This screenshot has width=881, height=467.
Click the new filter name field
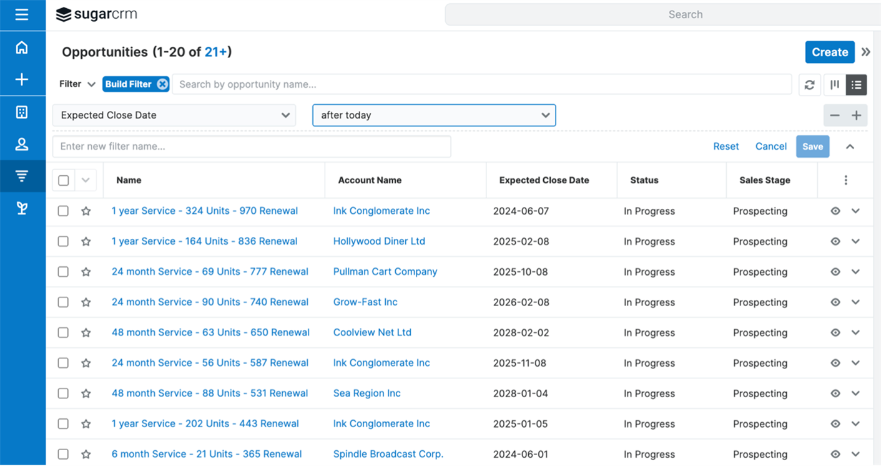(x=252, y=147)
